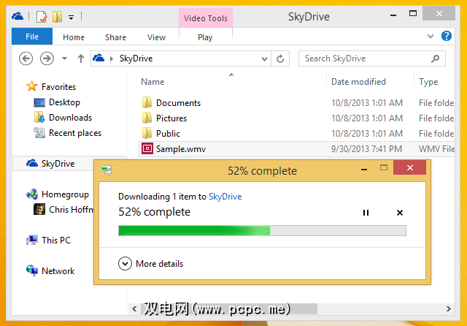Click the SkyDrive cloud icon in address bar
The image size is (467, 326).
point(99,58)
